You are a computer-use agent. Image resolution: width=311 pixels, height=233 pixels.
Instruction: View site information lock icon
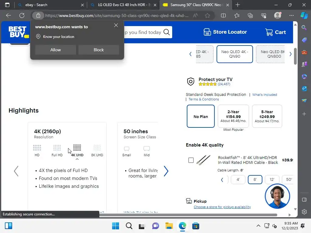(38, 15)
